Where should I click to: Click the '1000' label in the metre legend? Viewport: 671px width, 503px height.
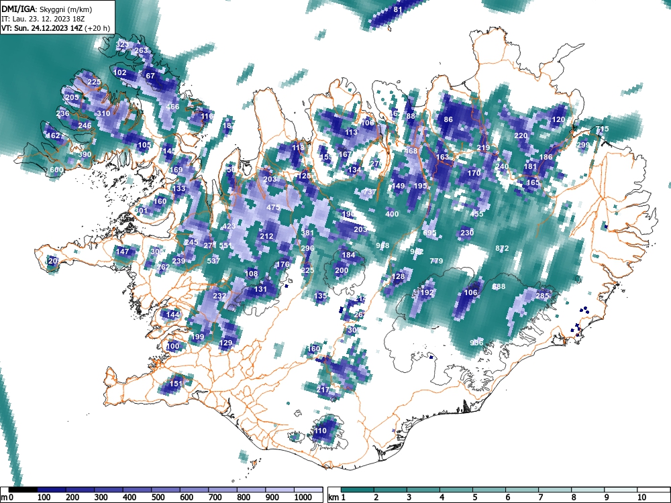coord(303,498)
